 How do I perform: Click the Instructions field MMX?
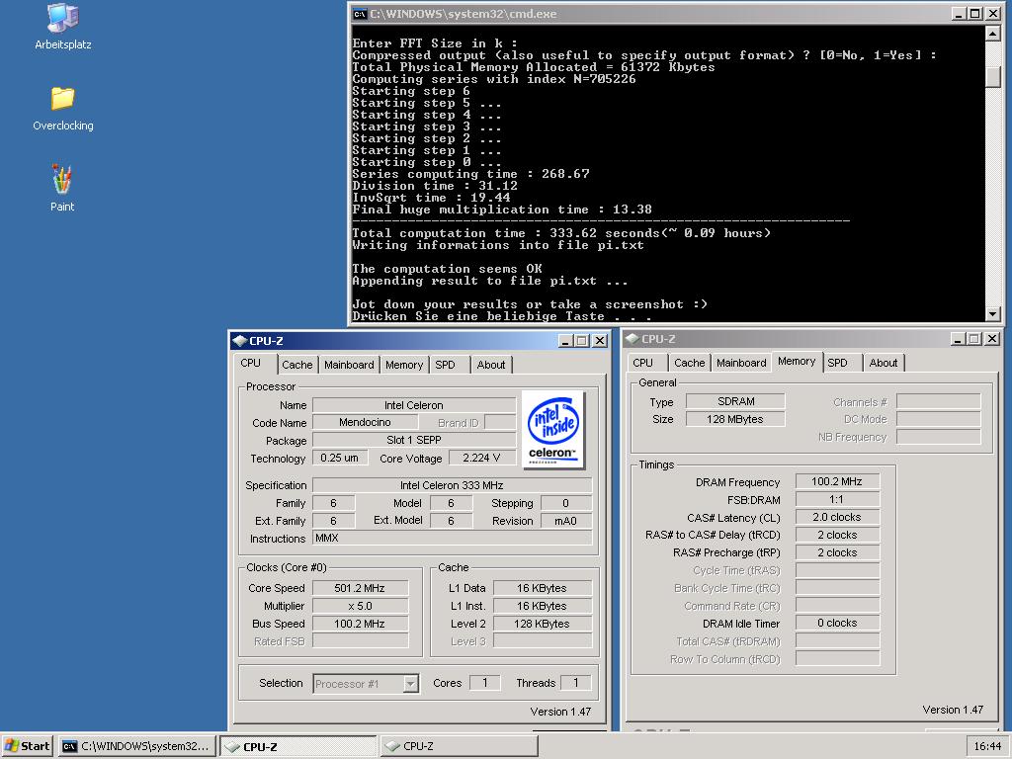click(452, 538)
